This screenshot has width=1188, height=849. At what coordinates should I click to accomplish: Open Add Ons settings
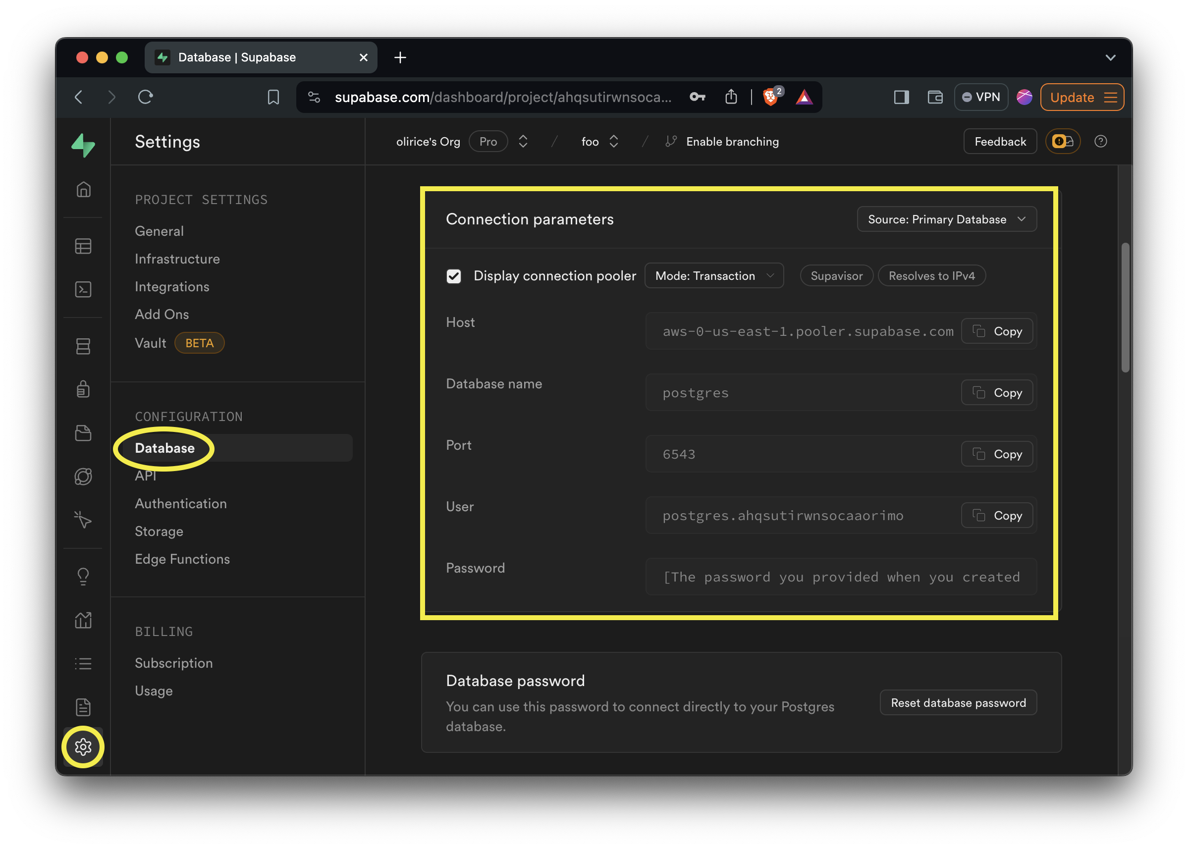[x=162, y=314]
